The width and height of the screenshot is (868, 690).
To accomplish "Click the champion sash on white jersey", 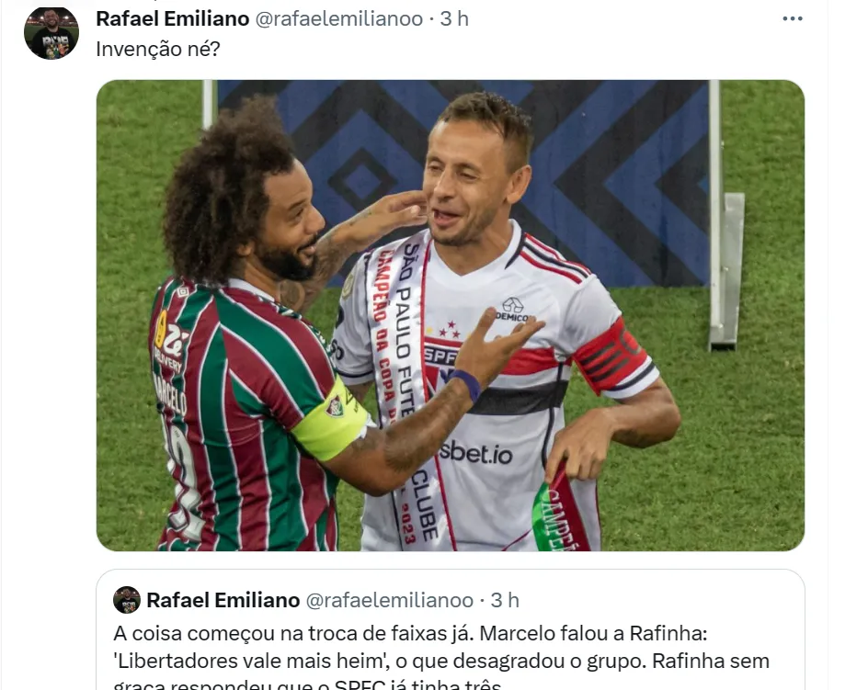I will coord(401,382).
